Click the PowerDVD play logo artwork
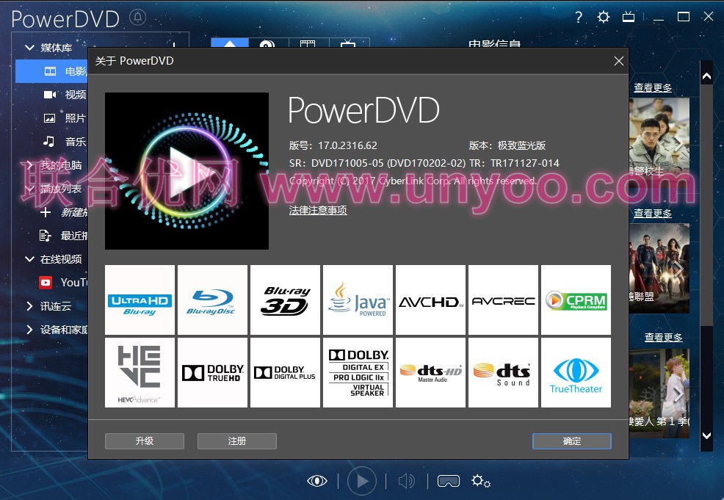Screen dimensions: 724x500 coord(187,171)
